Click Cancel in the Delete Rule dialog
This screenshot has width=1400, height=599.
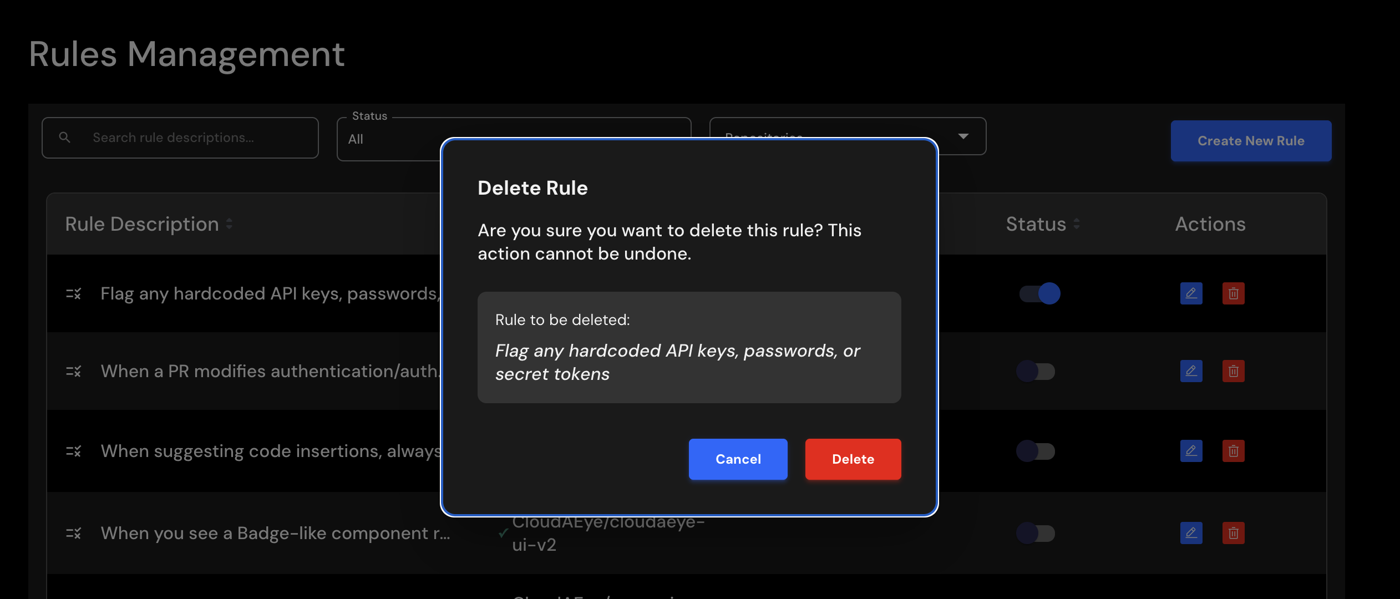click(x=738, y=459)
